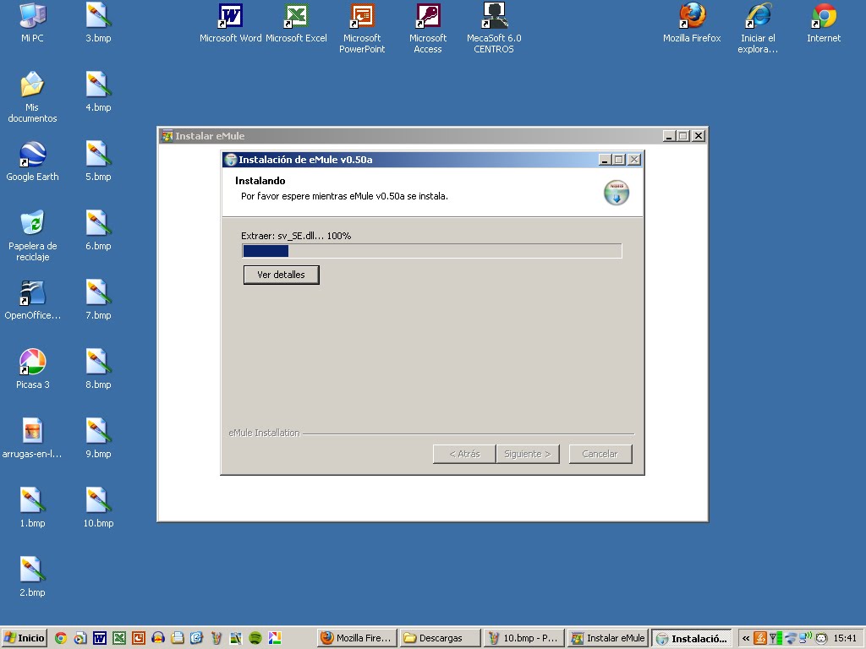Launch Audacity headphones quick launch icon
The height and width of the screenshot is (649, 866).
click(x=158, y=638)
